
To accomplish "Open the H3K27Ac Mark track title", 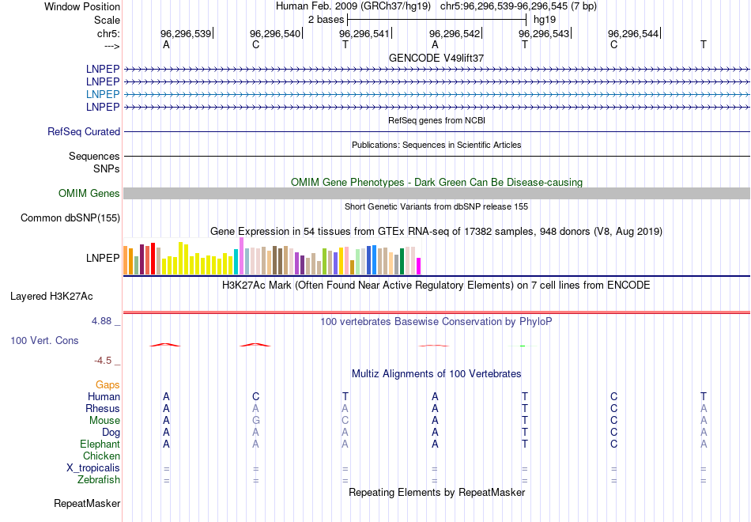I will click(436, 286).
